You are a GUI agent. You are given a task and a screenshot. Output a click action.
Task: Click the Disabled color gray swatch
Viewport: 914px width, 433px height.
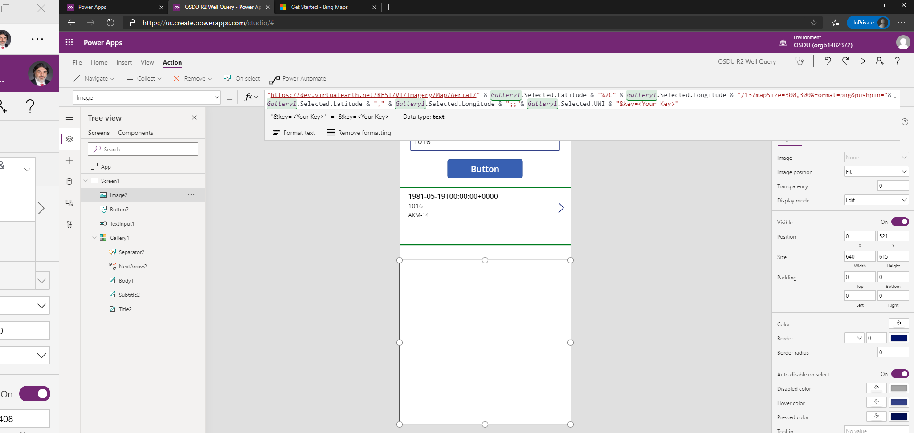click(898, 388)
